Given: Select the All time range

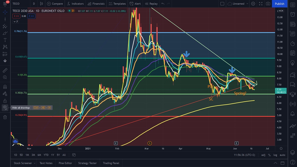Looking at the screenshot, I should click(x=64, y=155).
